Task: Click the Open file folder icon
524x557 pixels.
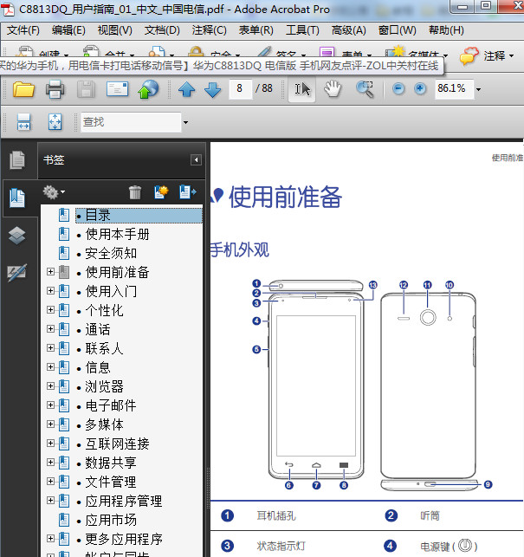Action: pos(23,89)
